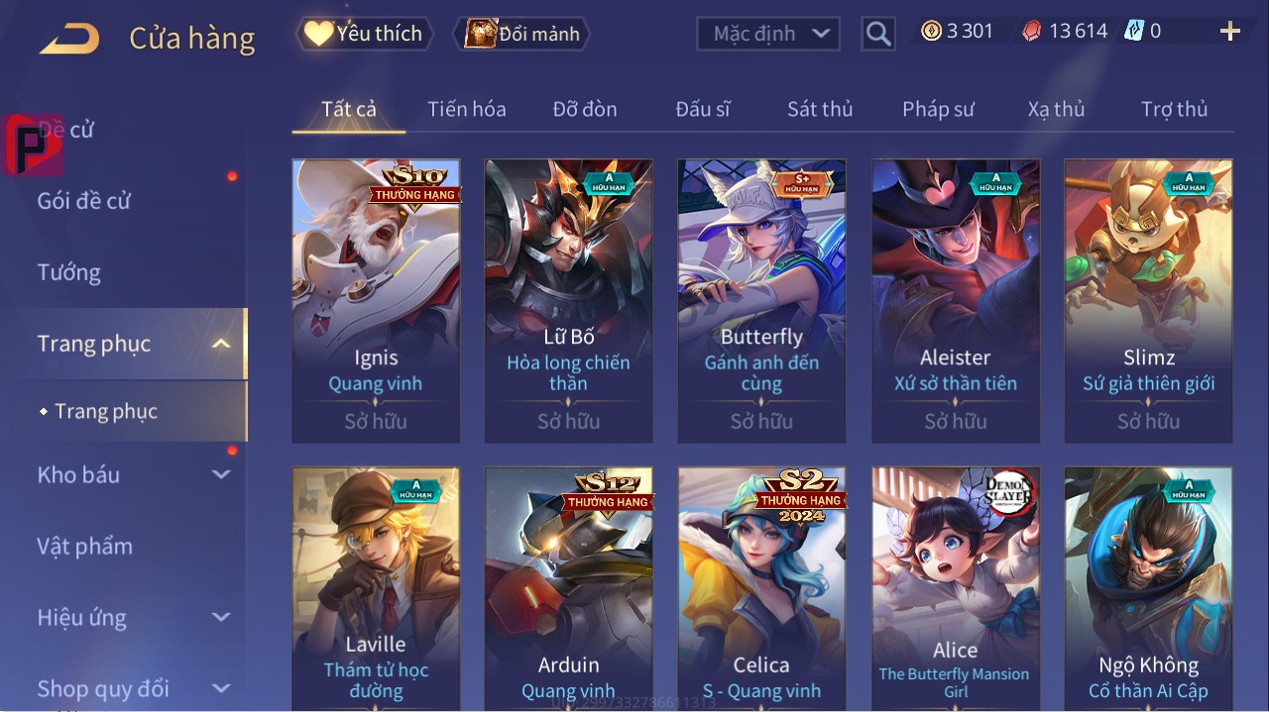Open the search magnifier icon
The height and width of the screenshot is (712, 1269).
tap(877, 34)
